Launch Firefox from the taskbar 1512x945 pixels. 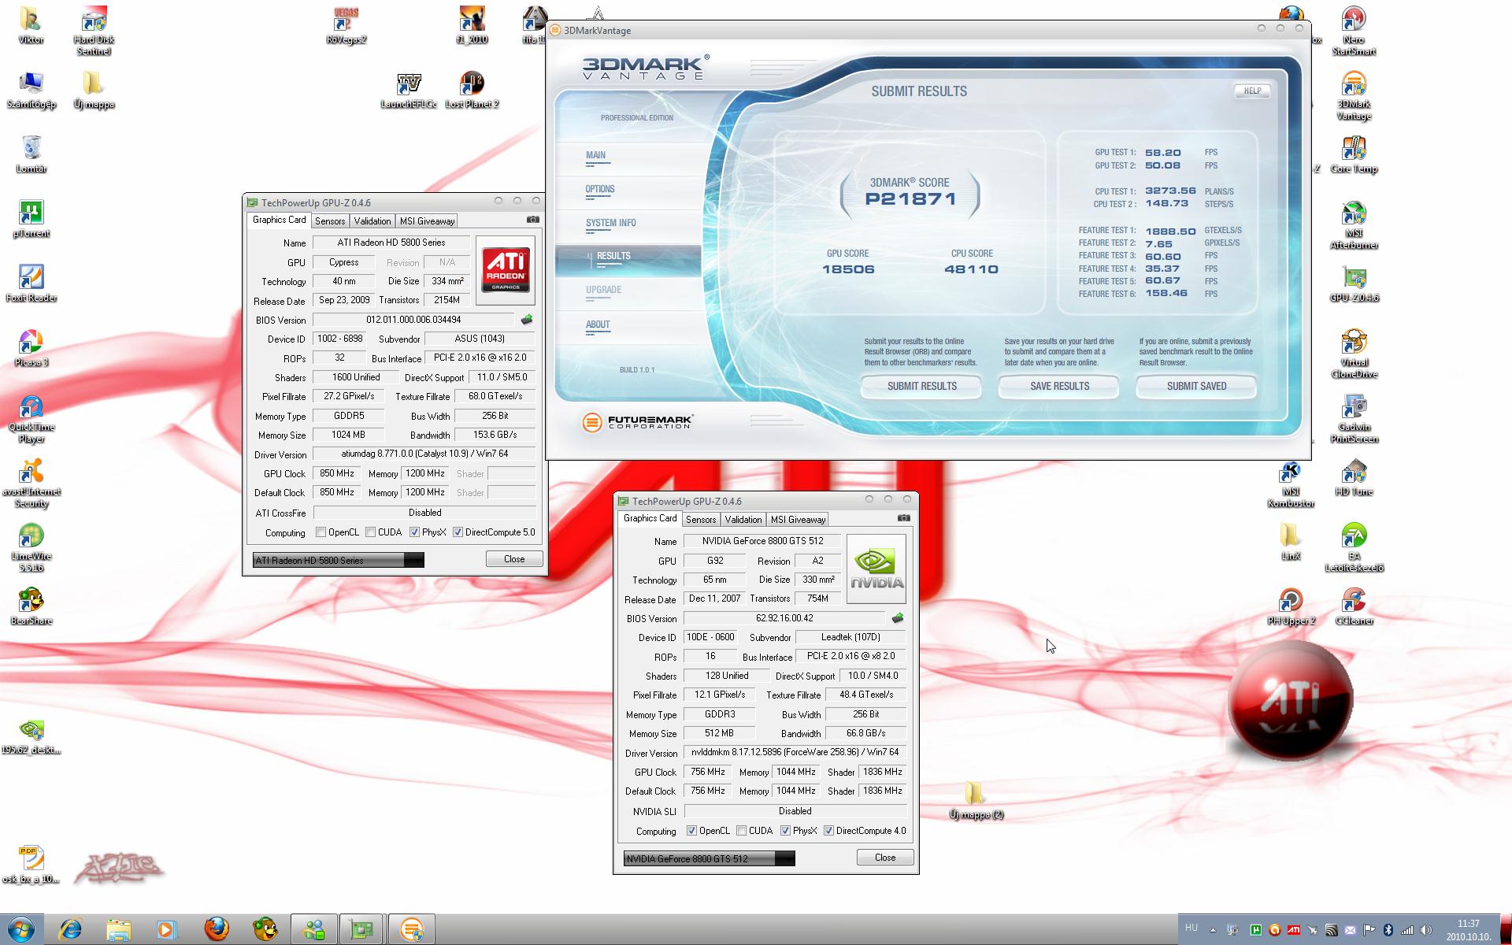[217, 929]
